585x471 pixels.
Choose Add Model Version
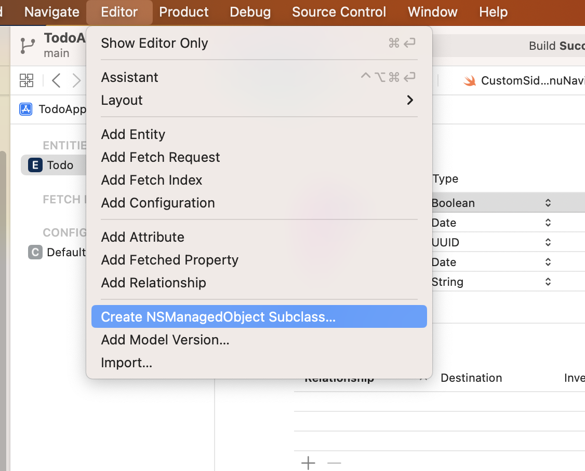coord(259,340)
